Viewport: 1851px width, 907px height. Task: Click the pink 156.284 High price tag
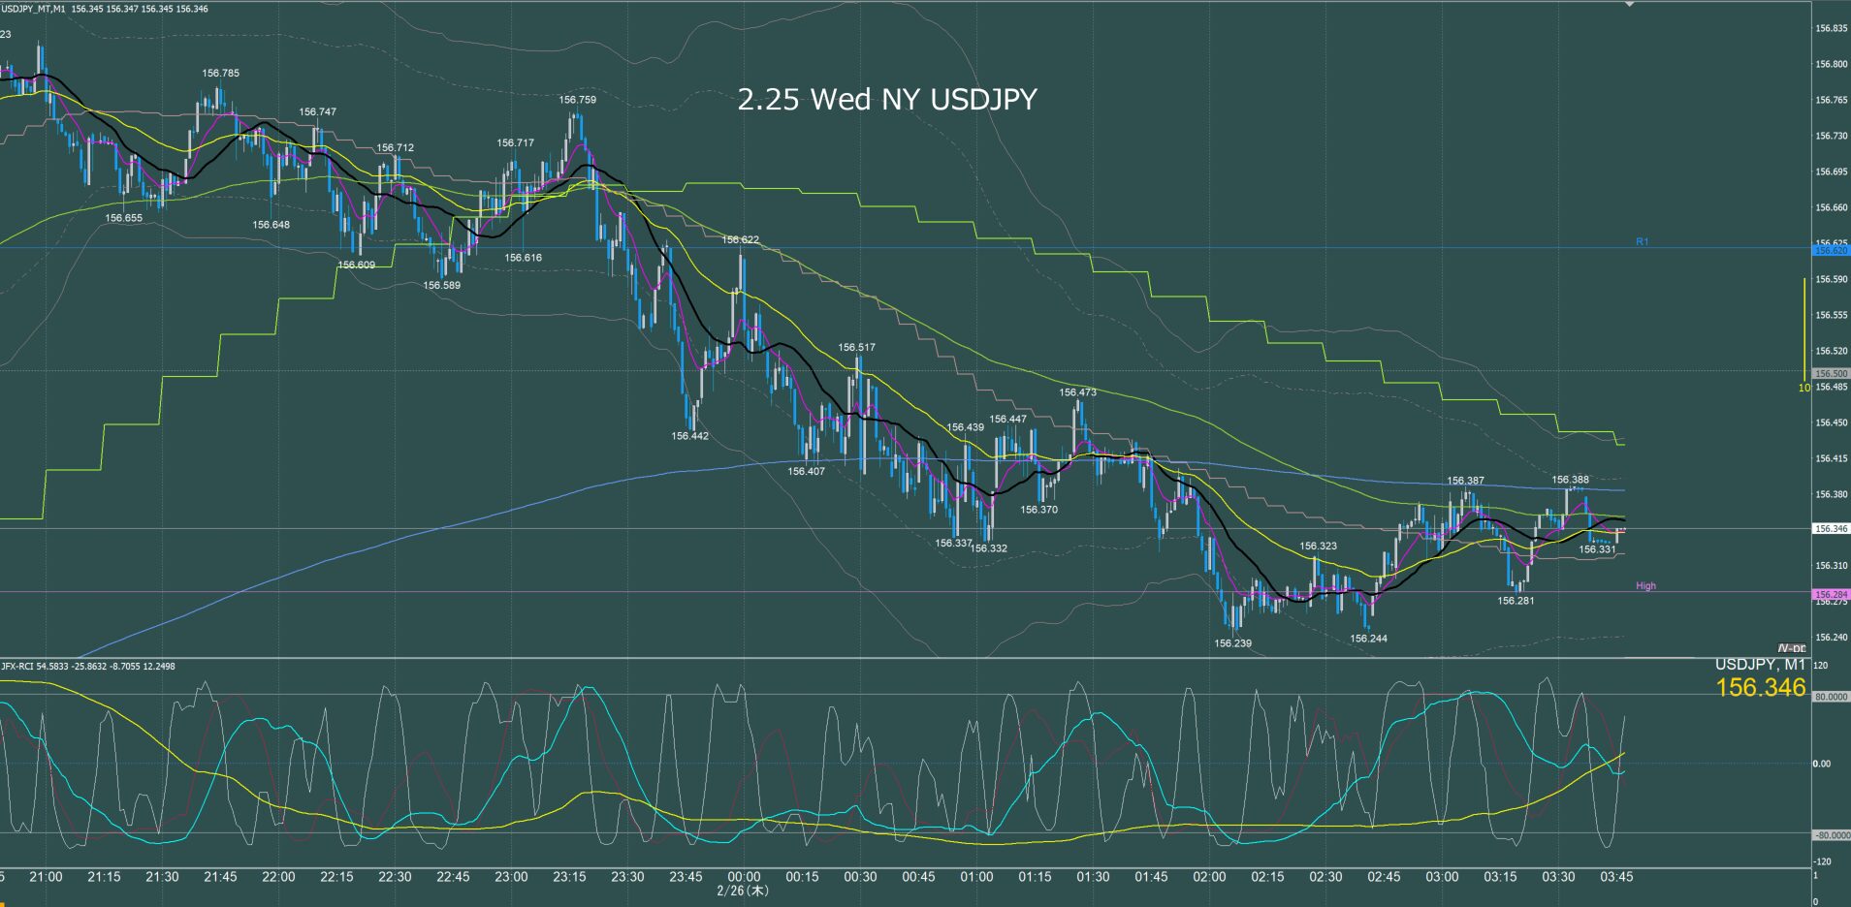click(1830, 594)
